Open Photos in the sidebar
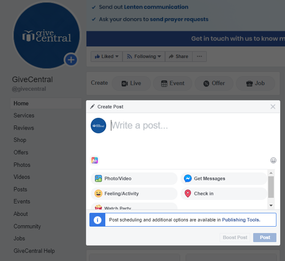 click(x=22, y=165)
